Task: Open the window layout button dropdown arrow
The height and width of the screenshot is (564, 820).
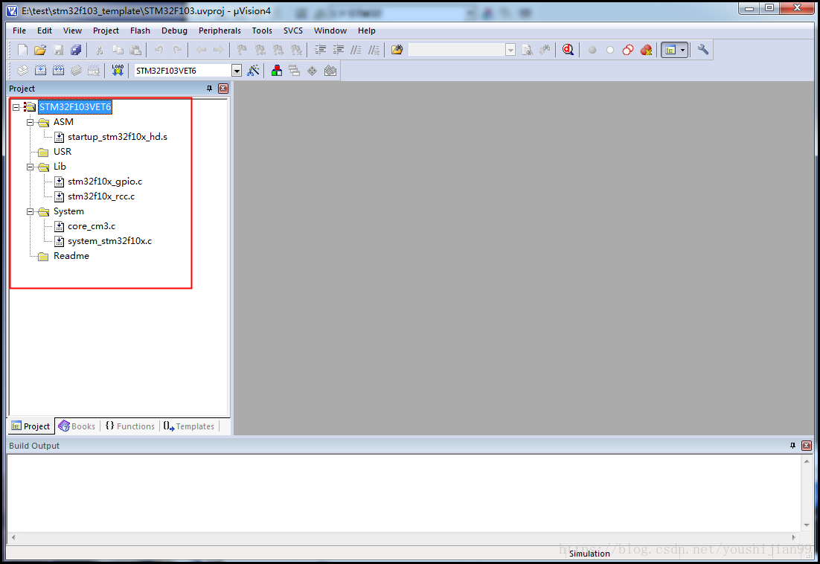Action: tap(682, 50)
